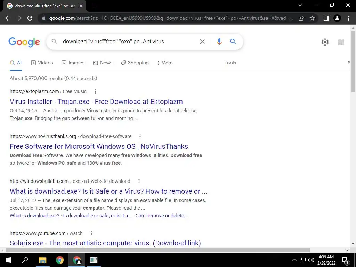Open Virus Installer Trojan.exe Ektoplazm result
356x267 pixels.
point(96,102)
